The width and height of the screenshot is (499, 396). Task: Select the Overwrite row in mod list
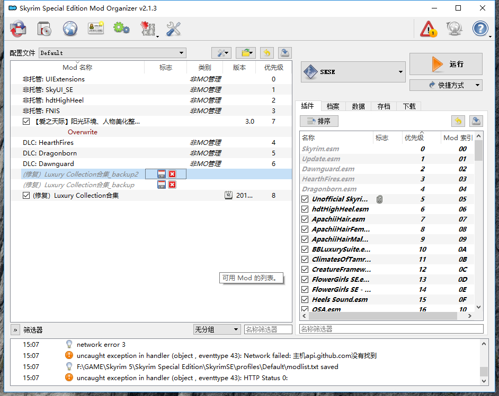151,132
